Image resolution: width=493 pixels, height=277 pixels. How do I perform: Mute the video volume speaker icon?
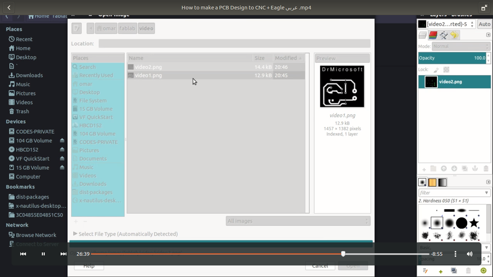(x=470, y=254)
